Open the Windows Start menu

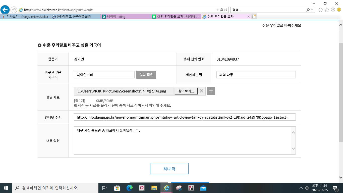click(6, 188)
